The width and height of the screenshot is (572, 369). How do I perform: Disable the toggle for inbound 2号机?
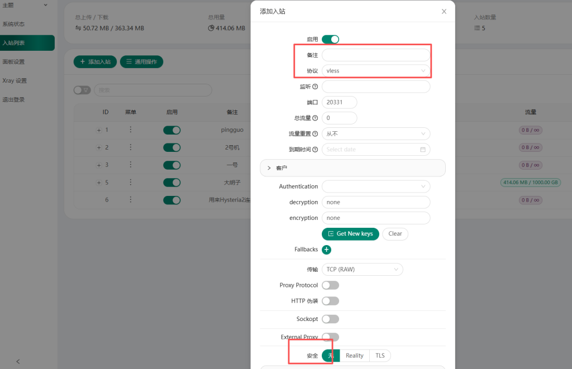(x=171, y=147)
